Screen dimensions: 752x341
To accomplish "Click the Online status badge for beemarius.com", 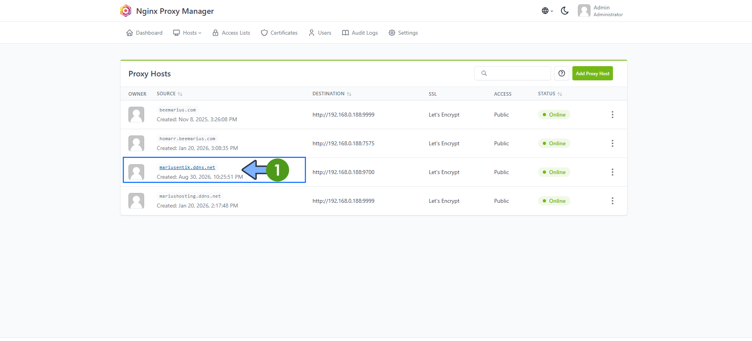I will coord(554,115).
